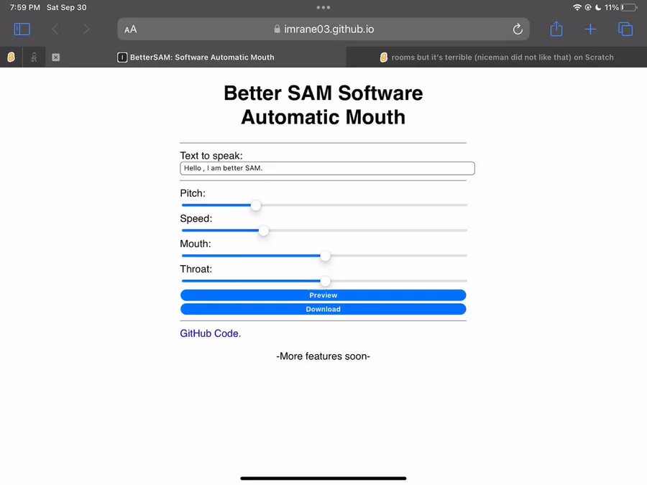The width and height of the screenshot is (647, 485).
Task: Tap the three-dot multitasking menu
Action: click(323, 7)
